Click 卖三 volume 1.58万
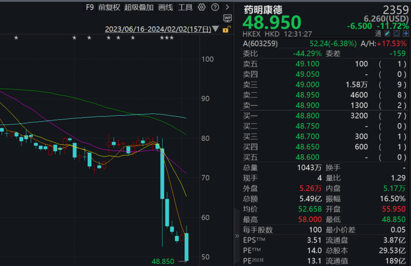Viewport: 411px width, 266px height. click(357, 85)
